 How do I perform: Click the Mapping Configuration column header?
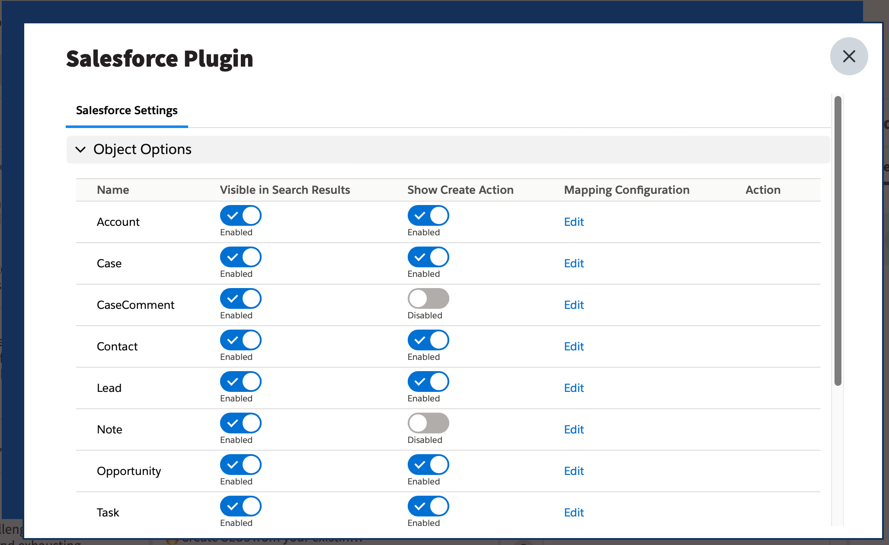click(627, 190)
